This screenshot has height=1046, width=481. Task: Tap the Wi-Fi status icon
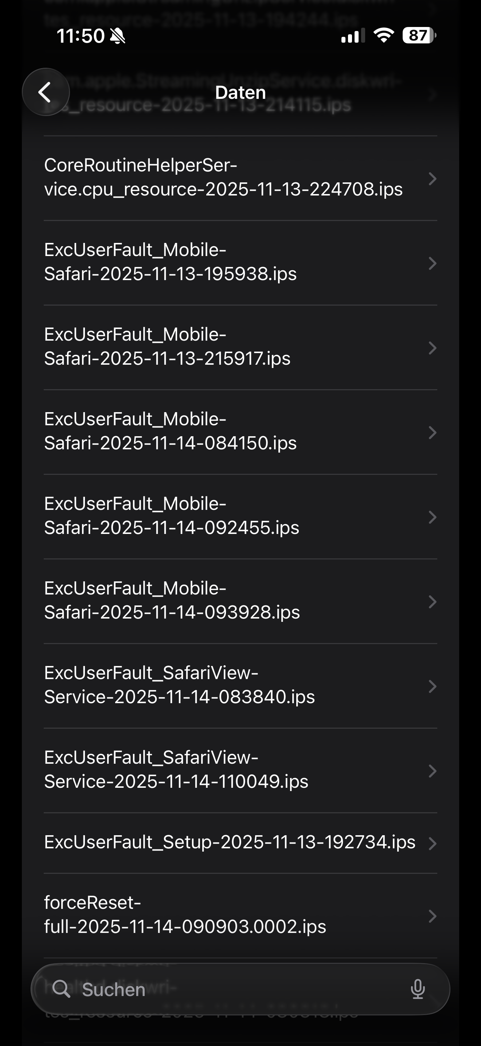(384, 36)
